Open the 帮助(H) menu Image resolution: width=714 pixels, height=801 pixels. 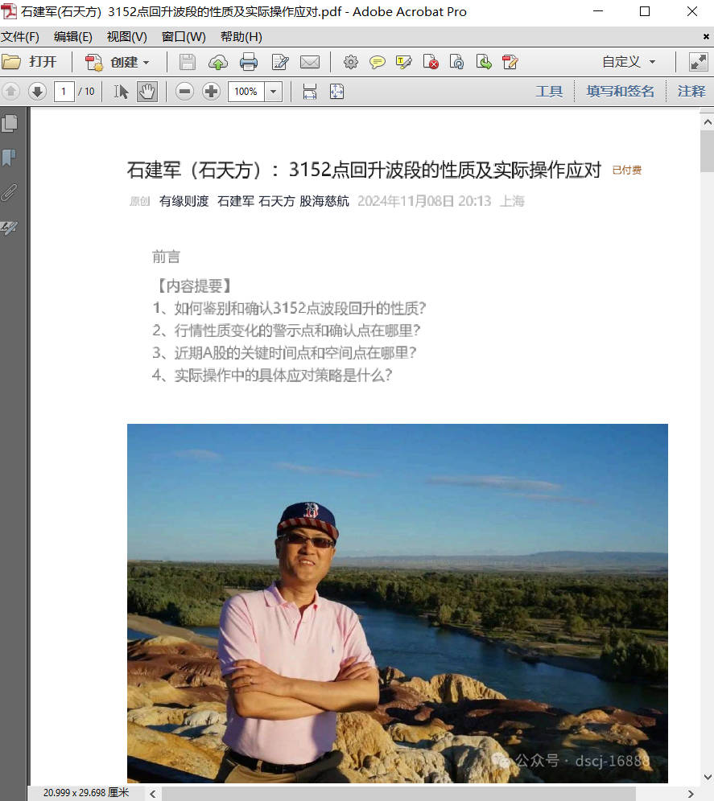click(x=241, y=37)
